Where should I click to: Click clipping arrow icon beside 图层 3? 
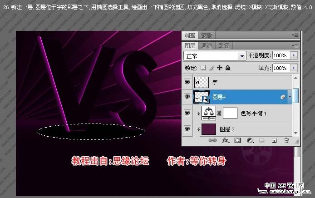pyautogui.click(x=198, y=129)
